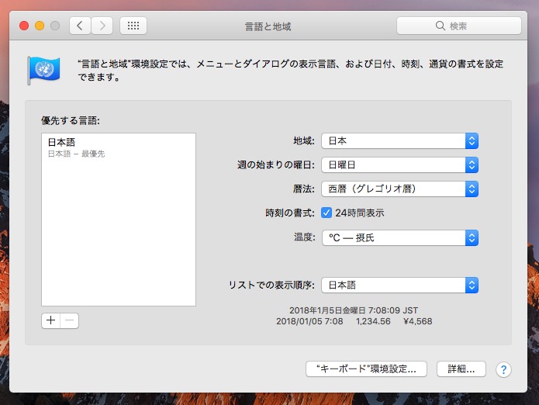Show all preferences grid icon
Viewport: 539px width, 405px height.
tap(133, 26)
